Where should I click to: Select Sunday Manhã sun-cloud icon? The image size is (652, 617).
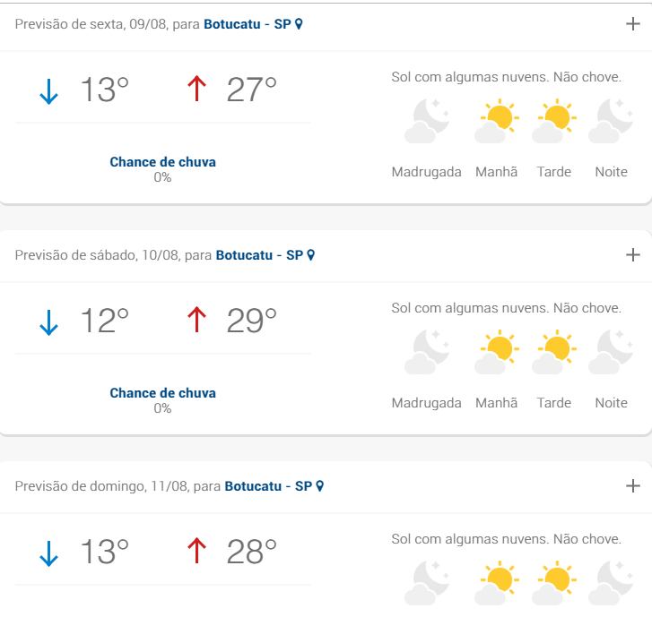tap(497, 583)
